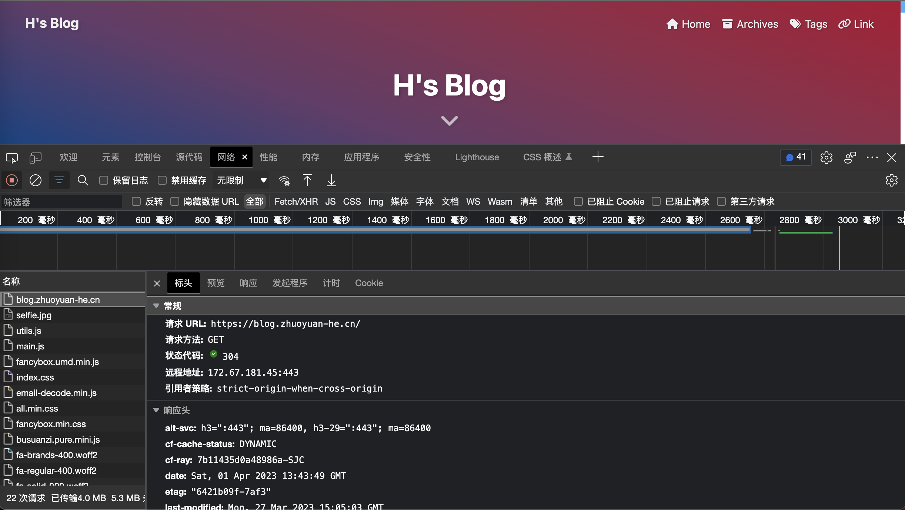Clear the network log
This screenshot has height=510, width=905.
[36, 180]
